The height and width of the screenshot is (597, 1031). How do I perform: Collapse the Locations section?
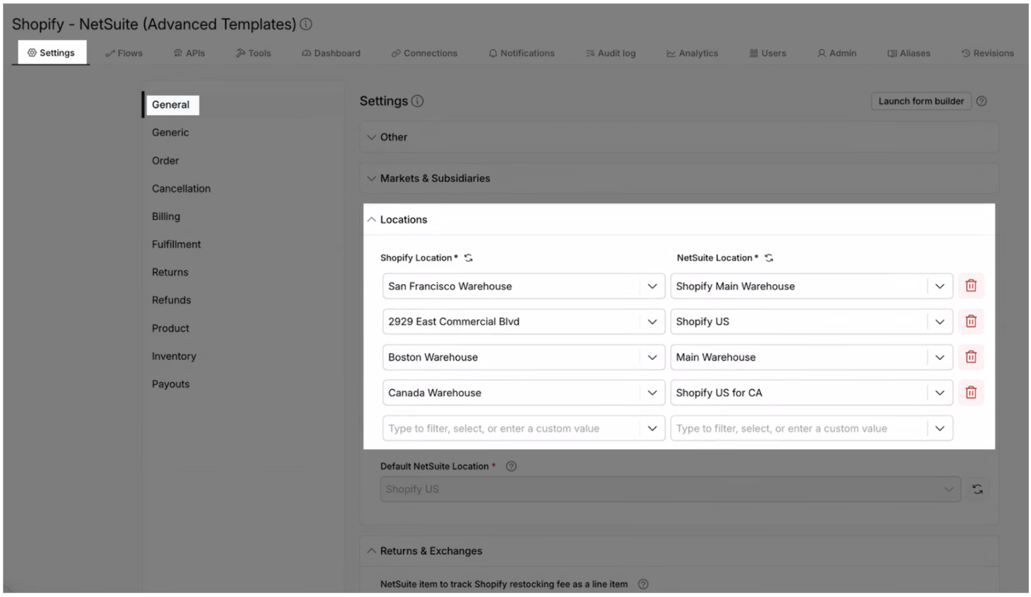[x=679, y=220]
